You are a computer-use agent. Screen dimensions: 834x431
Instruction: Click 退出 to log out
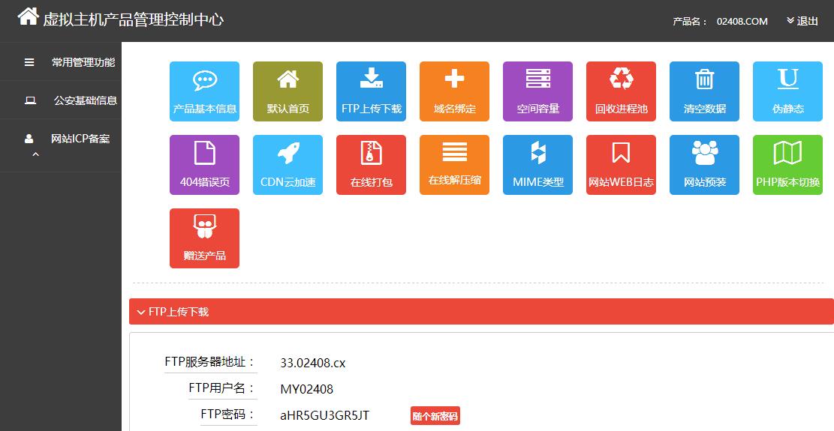[802, 21]
